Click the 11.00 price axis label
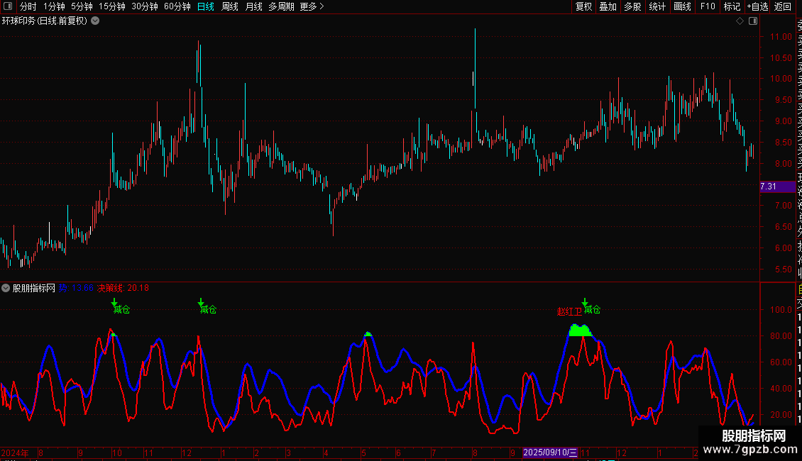This screenshot has width=802, height=461. click(x=781, y=37)
